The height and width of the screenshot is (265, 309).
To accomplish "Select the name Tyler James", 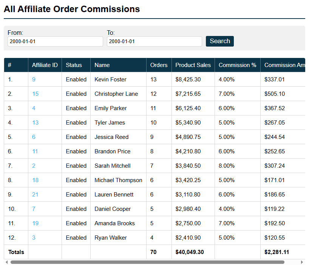I will pyautogui.click(x=110, y=123).
